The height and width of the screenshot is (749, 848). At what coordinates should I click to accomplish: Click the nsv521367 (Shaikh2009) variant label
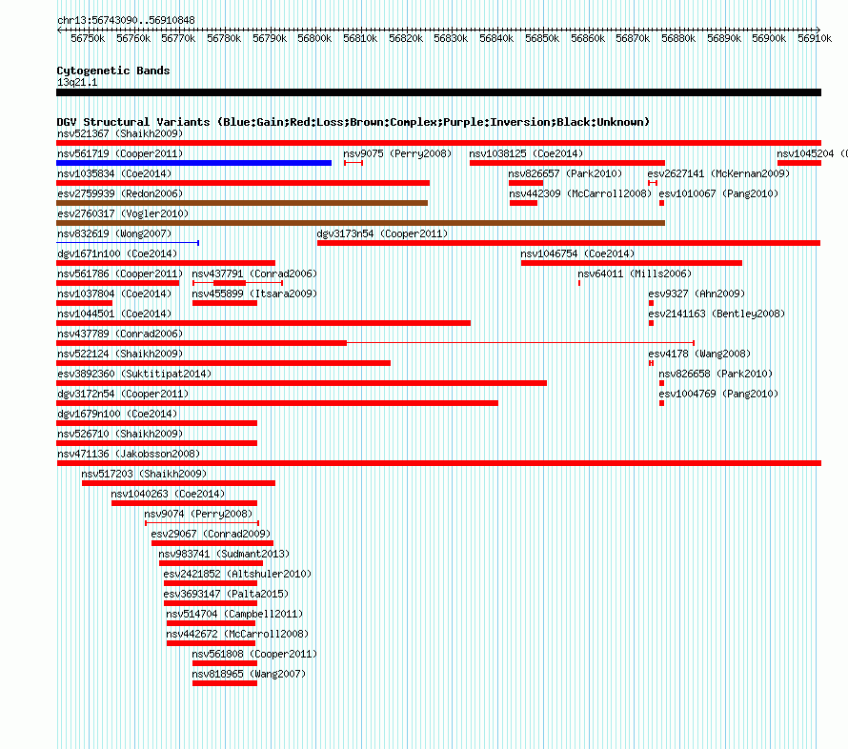[120, 133]
